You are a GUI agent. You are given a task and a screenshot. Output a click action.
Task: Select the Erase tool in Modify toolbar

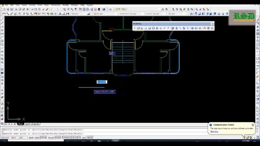pos(258,19)
